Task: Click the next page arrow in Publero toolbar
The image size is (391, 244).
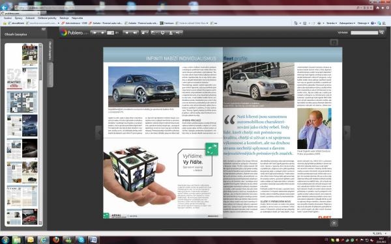Action: click(127, 33)
